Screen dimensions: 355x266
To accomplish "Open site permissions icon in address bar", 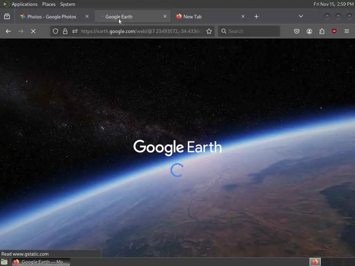I will (75, 31).
